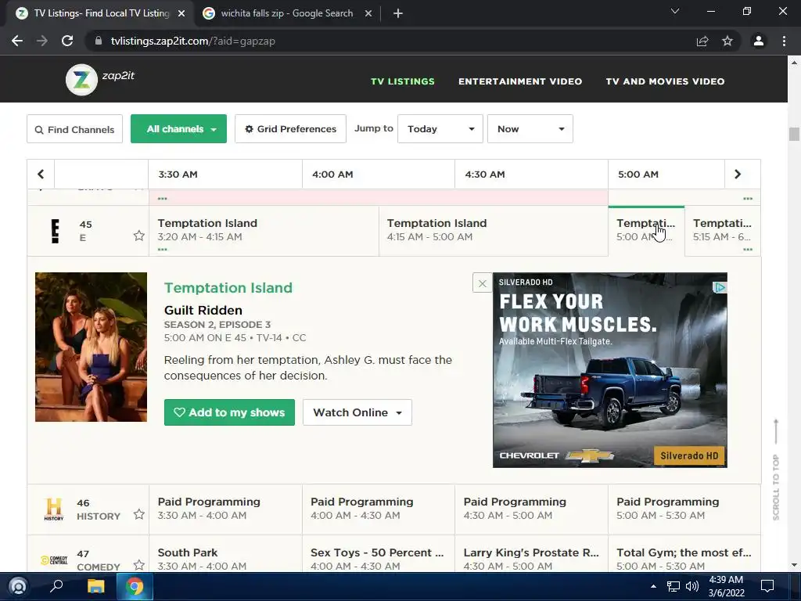Click the Silverado HD ad image
This screenshot has height=601, width=801.
[x=610, y=370]
